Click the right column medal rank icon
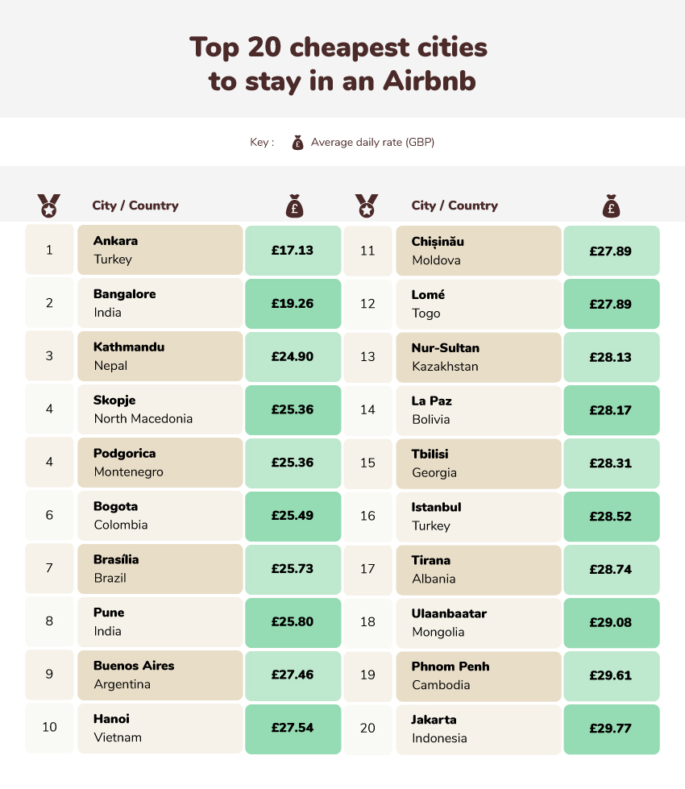 (x=367, y=206)
